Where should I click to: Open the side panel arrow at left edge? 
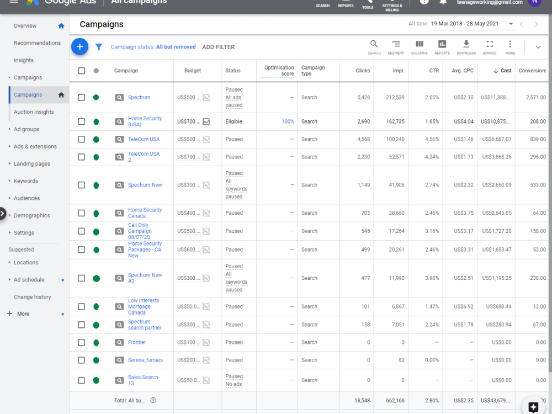2,213
